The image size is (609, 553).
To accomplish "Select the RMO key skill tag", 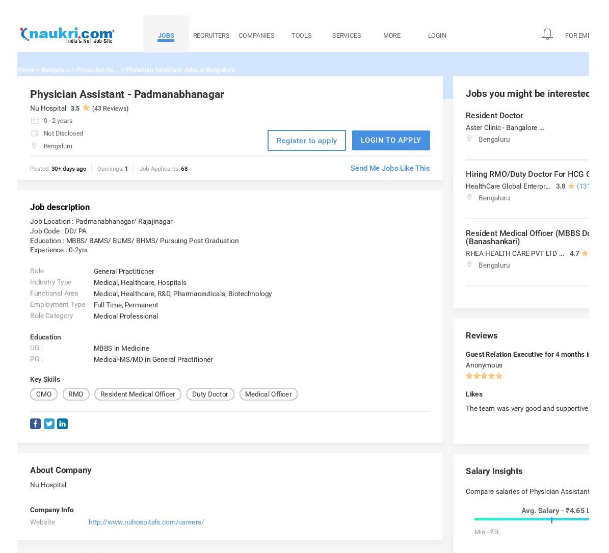I will coord(76,394).
